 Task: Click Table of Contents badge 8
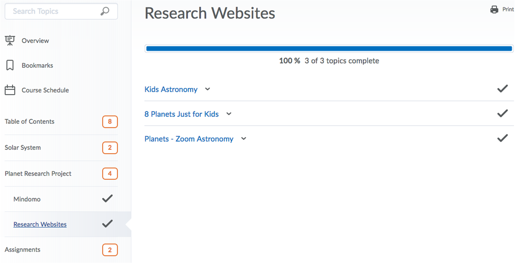click(x=110, y=122)
